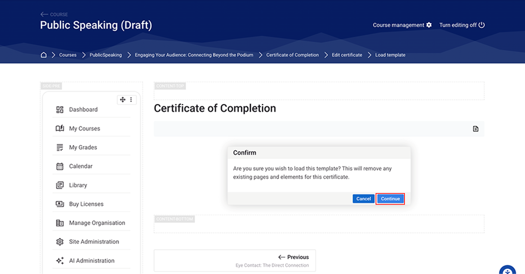This screenshot has height=274, width=525.
Task: Open the block's three-dot actions menu
Action: click(x=131, y=100)
